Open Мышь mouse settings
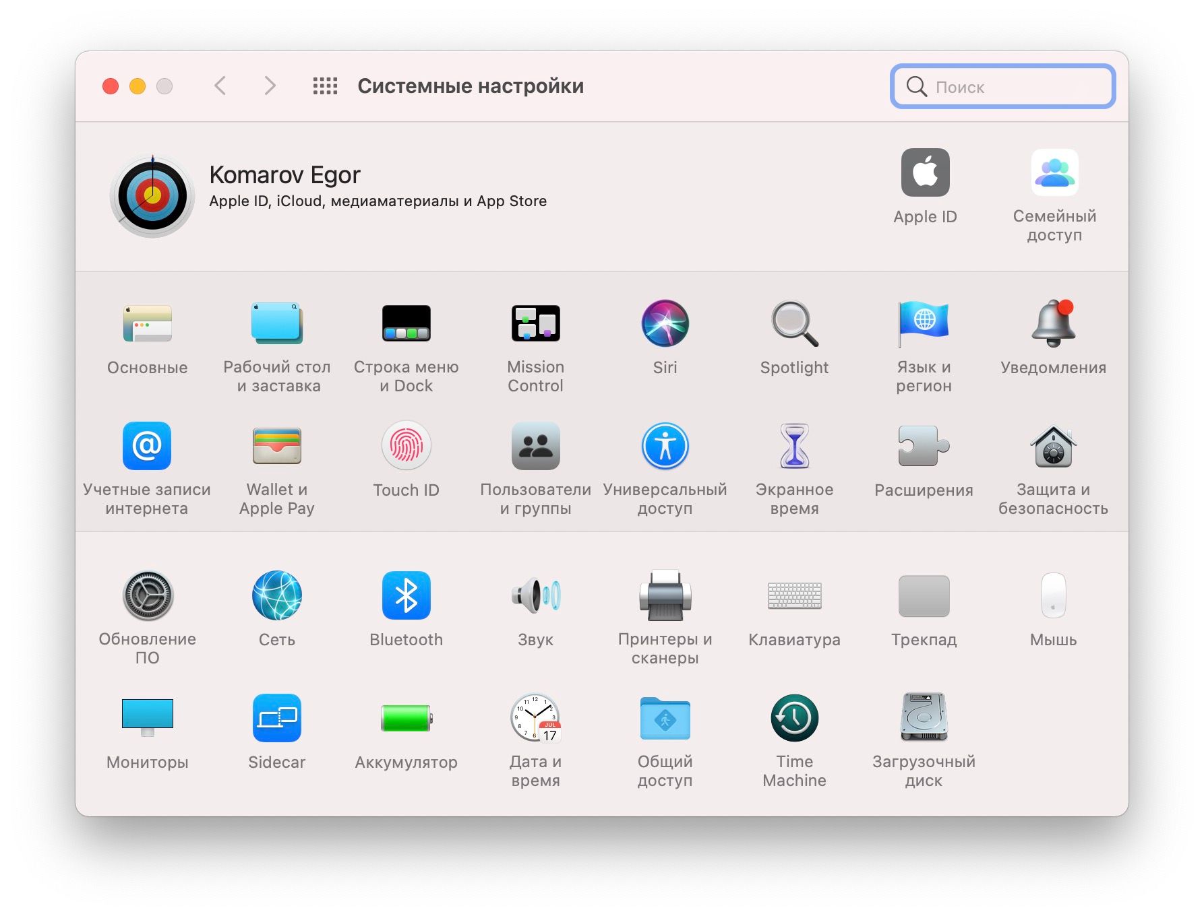This screenshot has height=916, width=1204. click(x=1053, y=595)
